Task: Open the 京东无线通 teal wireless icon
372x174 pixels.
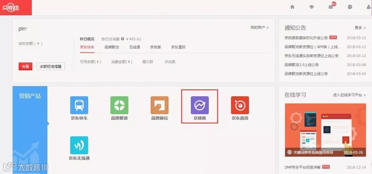Action: [79, 145]
